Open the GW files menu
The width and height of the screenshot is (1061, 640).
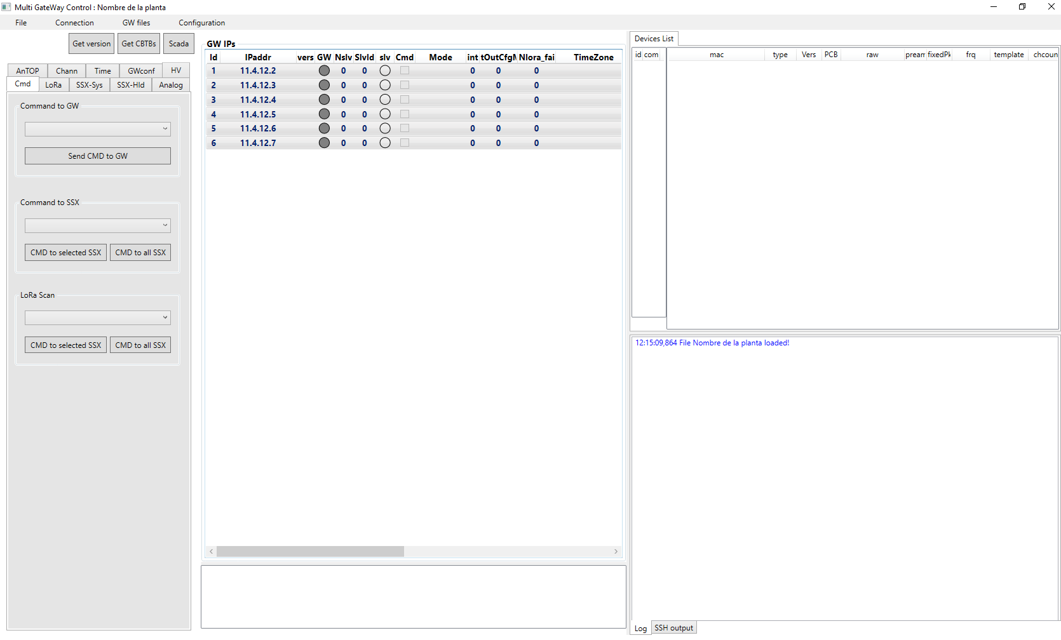136,22
